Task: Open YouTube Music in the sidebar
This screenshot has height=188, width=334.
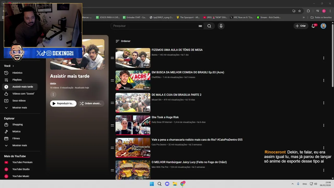Action: 20,176
